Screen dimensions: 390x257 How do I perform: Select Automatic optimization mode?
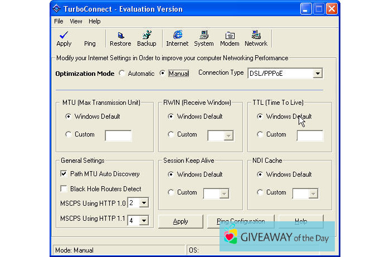121,74
